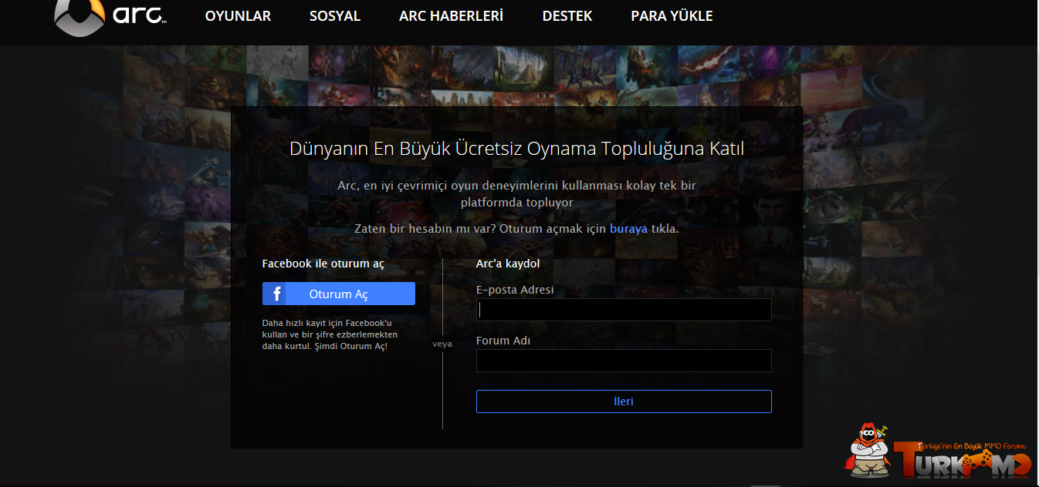Screen dimensions: 1039x487
Task: Open the DESTEK menu
Action: coord(567,16)
